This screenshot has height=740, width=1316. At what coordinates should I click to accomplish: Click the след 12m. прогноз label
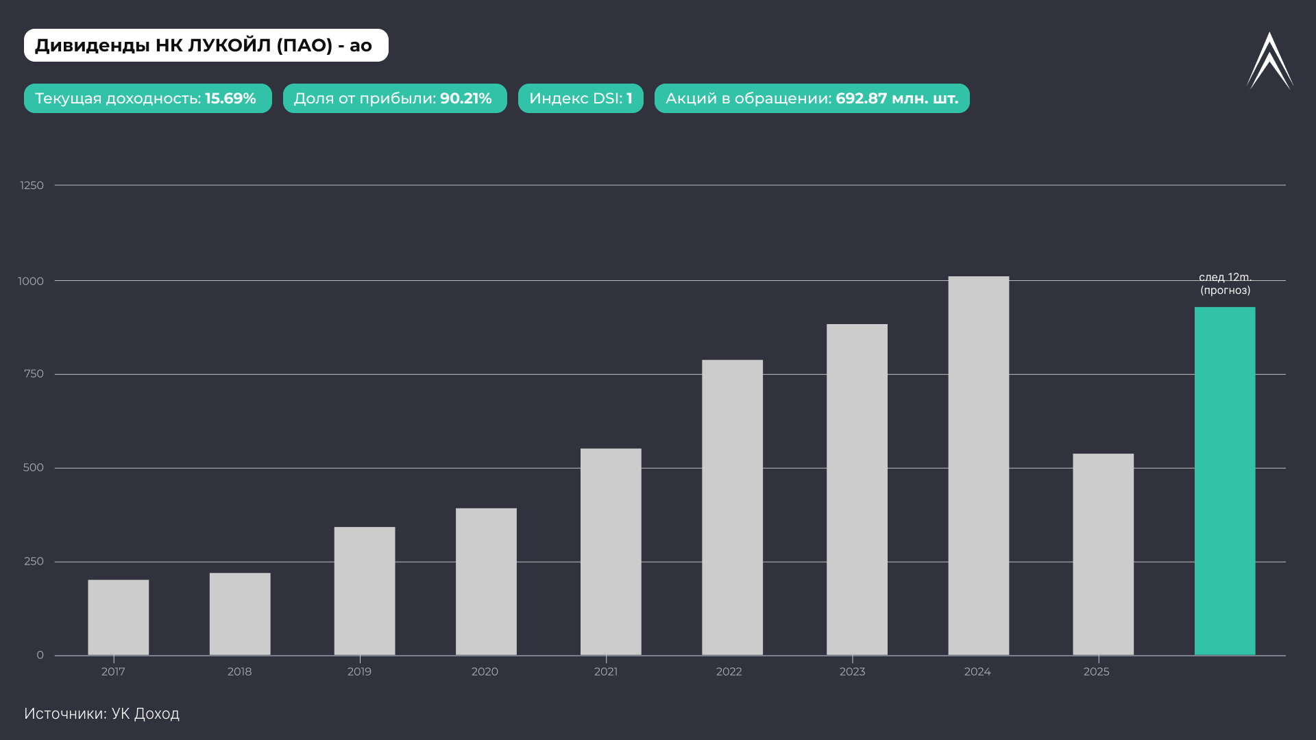pos(1225,284)
